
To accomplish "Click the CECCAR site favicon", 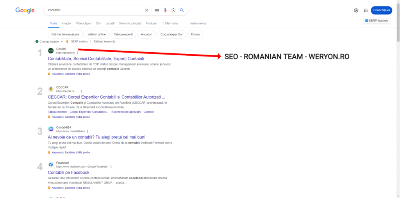I will 51,89.
